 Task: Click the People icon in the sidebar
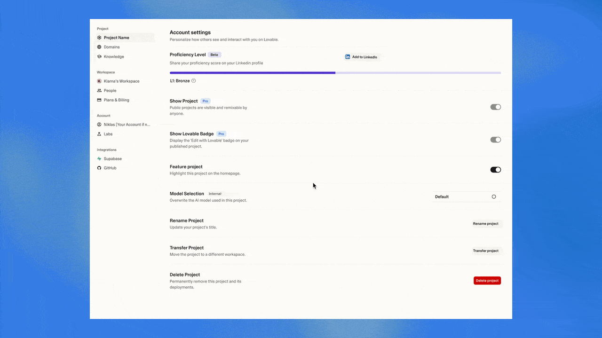click(x=100, y=90)
